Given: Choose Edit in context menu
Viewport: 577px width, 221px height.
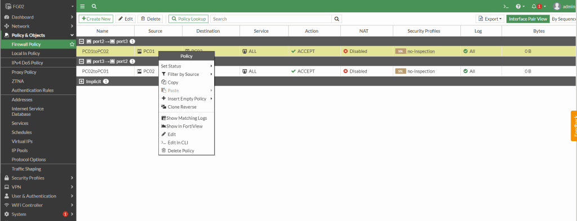Looking at the screenshot, I should click(x=187, y=134).
